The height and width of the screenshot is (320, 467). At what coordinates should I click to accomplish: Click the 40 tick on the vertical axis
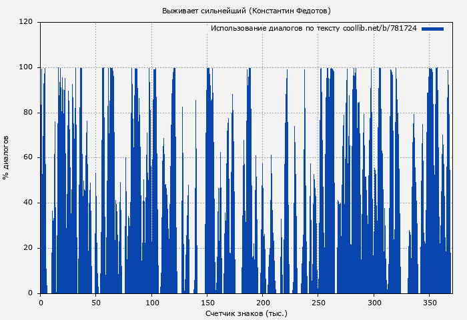pos(28,203)
